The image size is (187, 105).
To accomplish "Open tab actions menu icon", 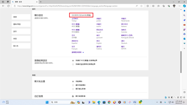I will click(x=8, y=2).
